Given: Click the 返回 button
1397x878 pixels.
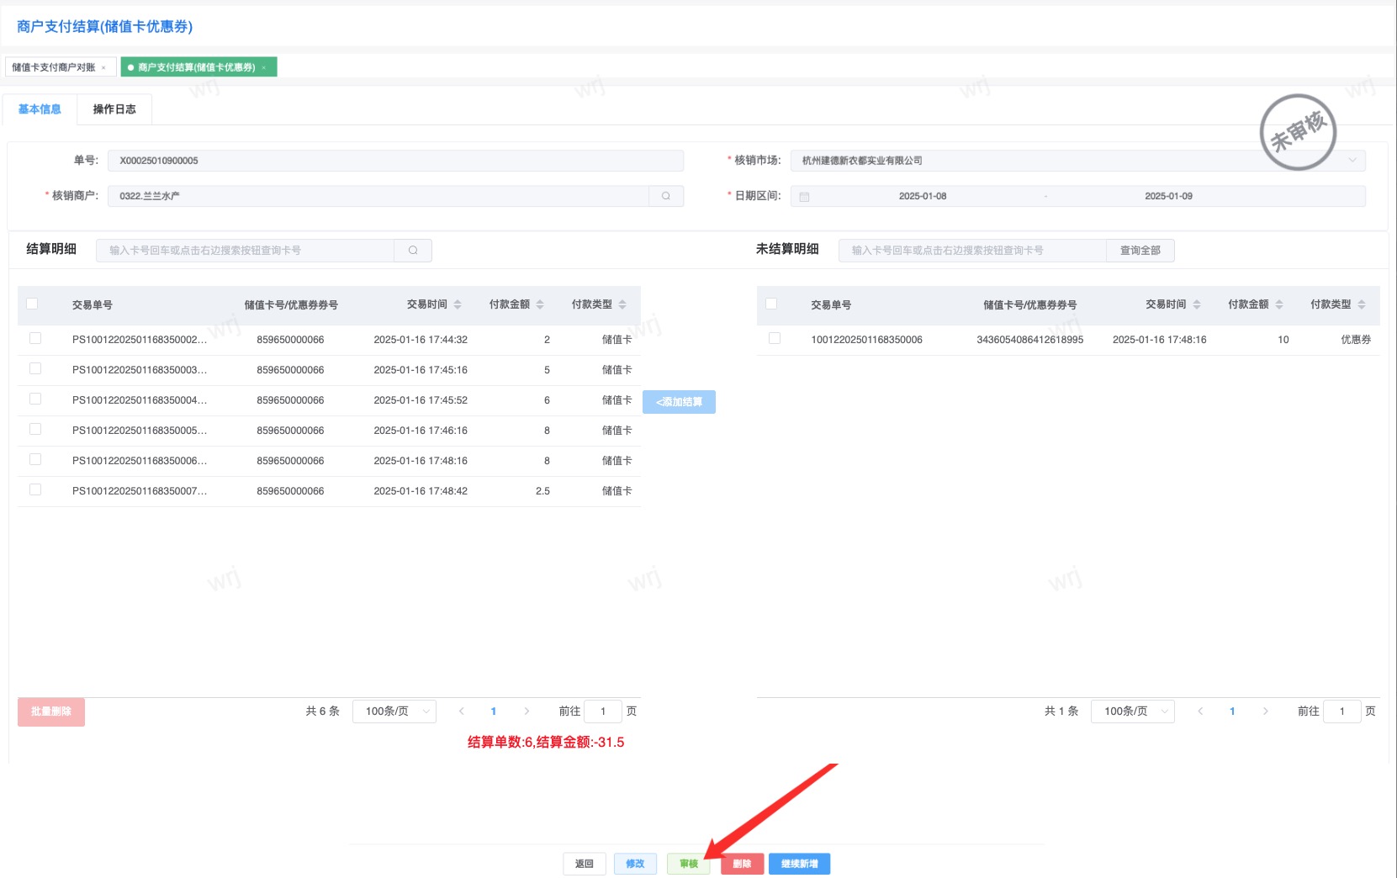Looking at the screenshot, I should click(x=585, y=864).
